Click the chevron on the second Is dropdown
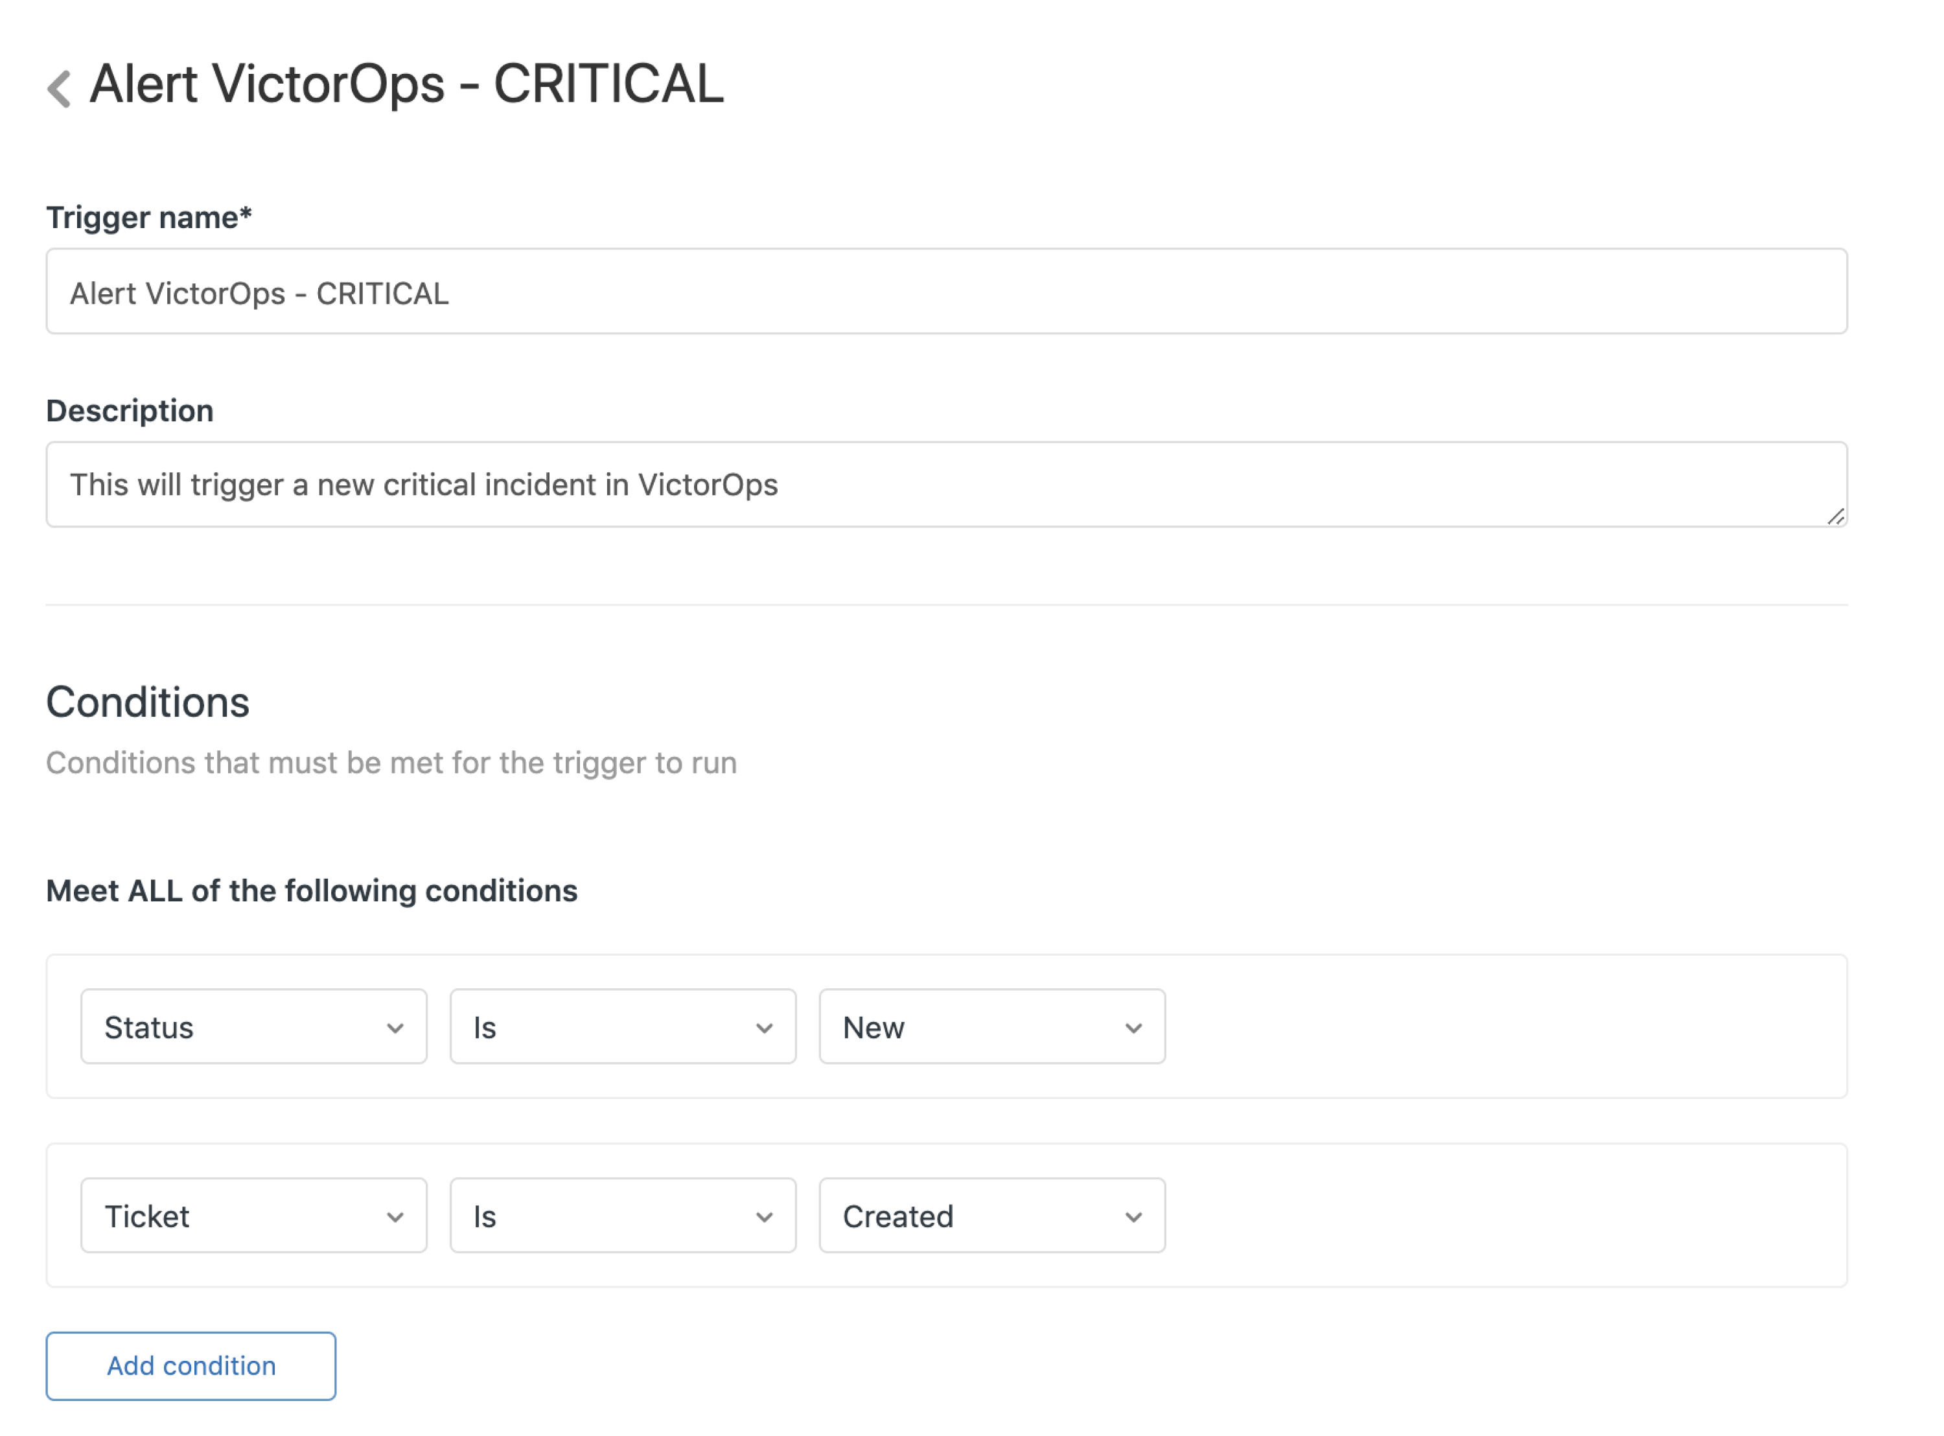The height and width of the screenshot is (1436, 1944). point(765,1216)
